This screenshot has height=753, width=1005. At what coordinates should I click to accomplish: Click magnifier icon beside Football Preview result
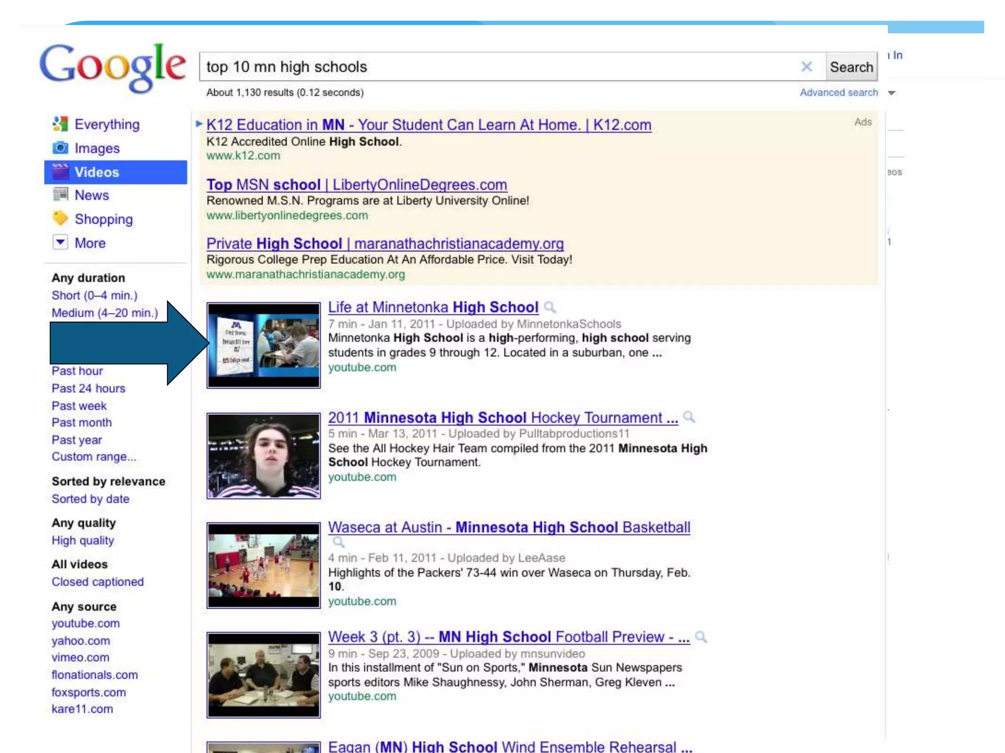[701, 637]
